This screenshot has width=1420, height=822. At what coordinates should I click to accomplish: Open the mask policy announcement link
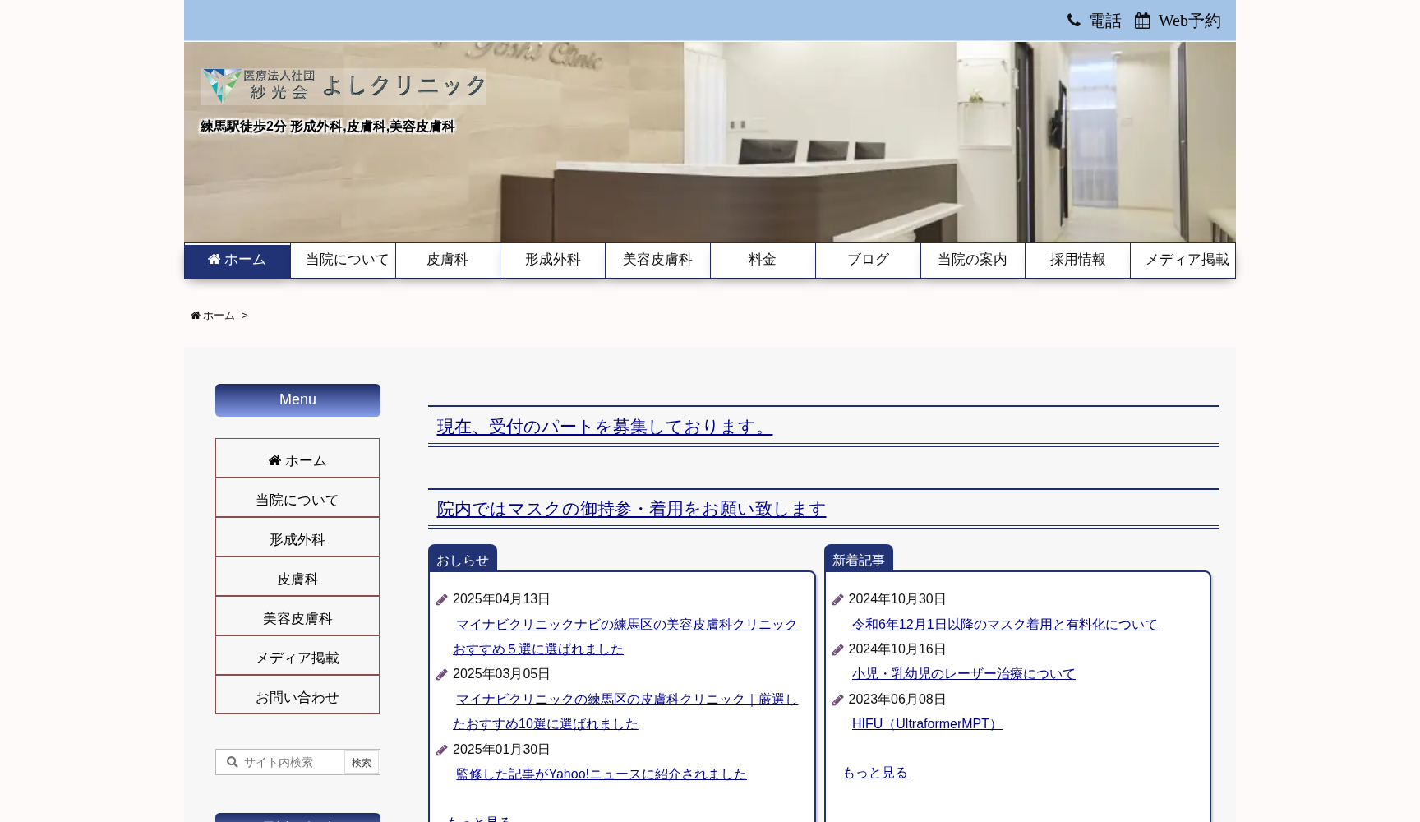pyautogui.click(x=630, y=509)
